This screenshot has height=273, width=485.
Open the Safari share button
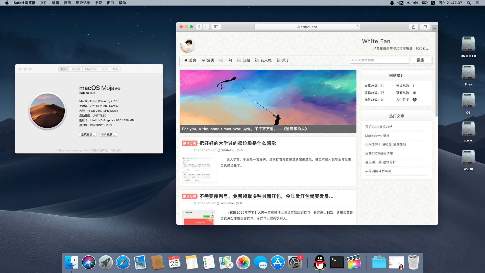tap(414, 27)
